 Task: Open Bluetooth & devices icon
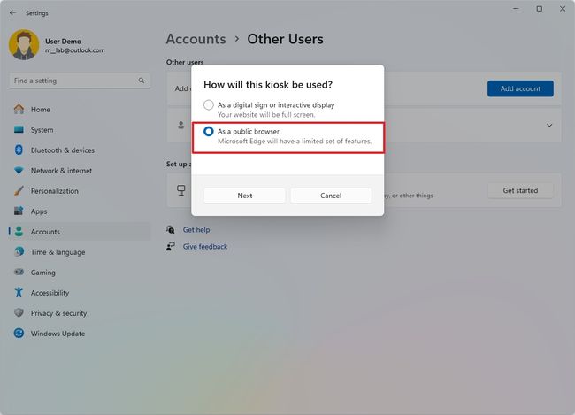pyautogui.click(x=19, y=150)
